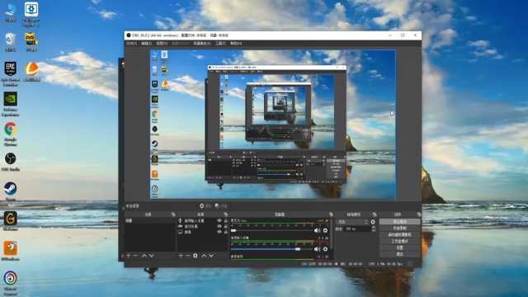Click the Start Recording (开始录制) button
The image size is (528, 297).
[399, 228]
